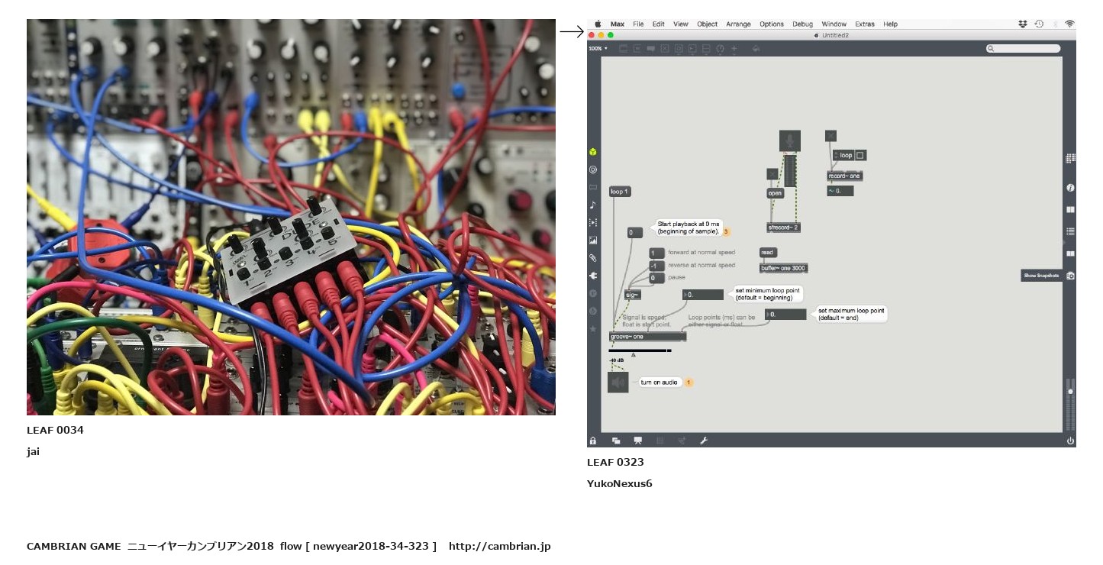The height and width of the screenshot is (565, 1103).
Task: Toggle the X box above the loop menu
Action: tap(830, 136)
